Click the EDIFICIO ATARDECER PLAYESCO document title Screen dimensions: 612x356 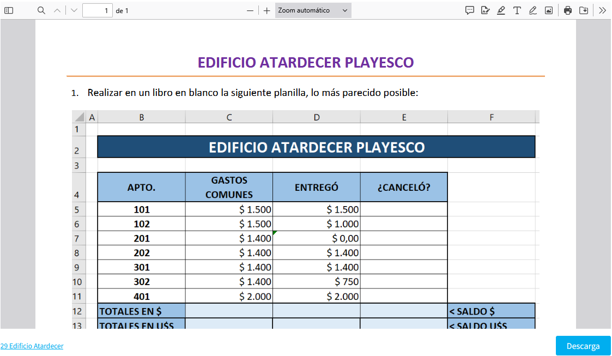[x=306, y=63]
